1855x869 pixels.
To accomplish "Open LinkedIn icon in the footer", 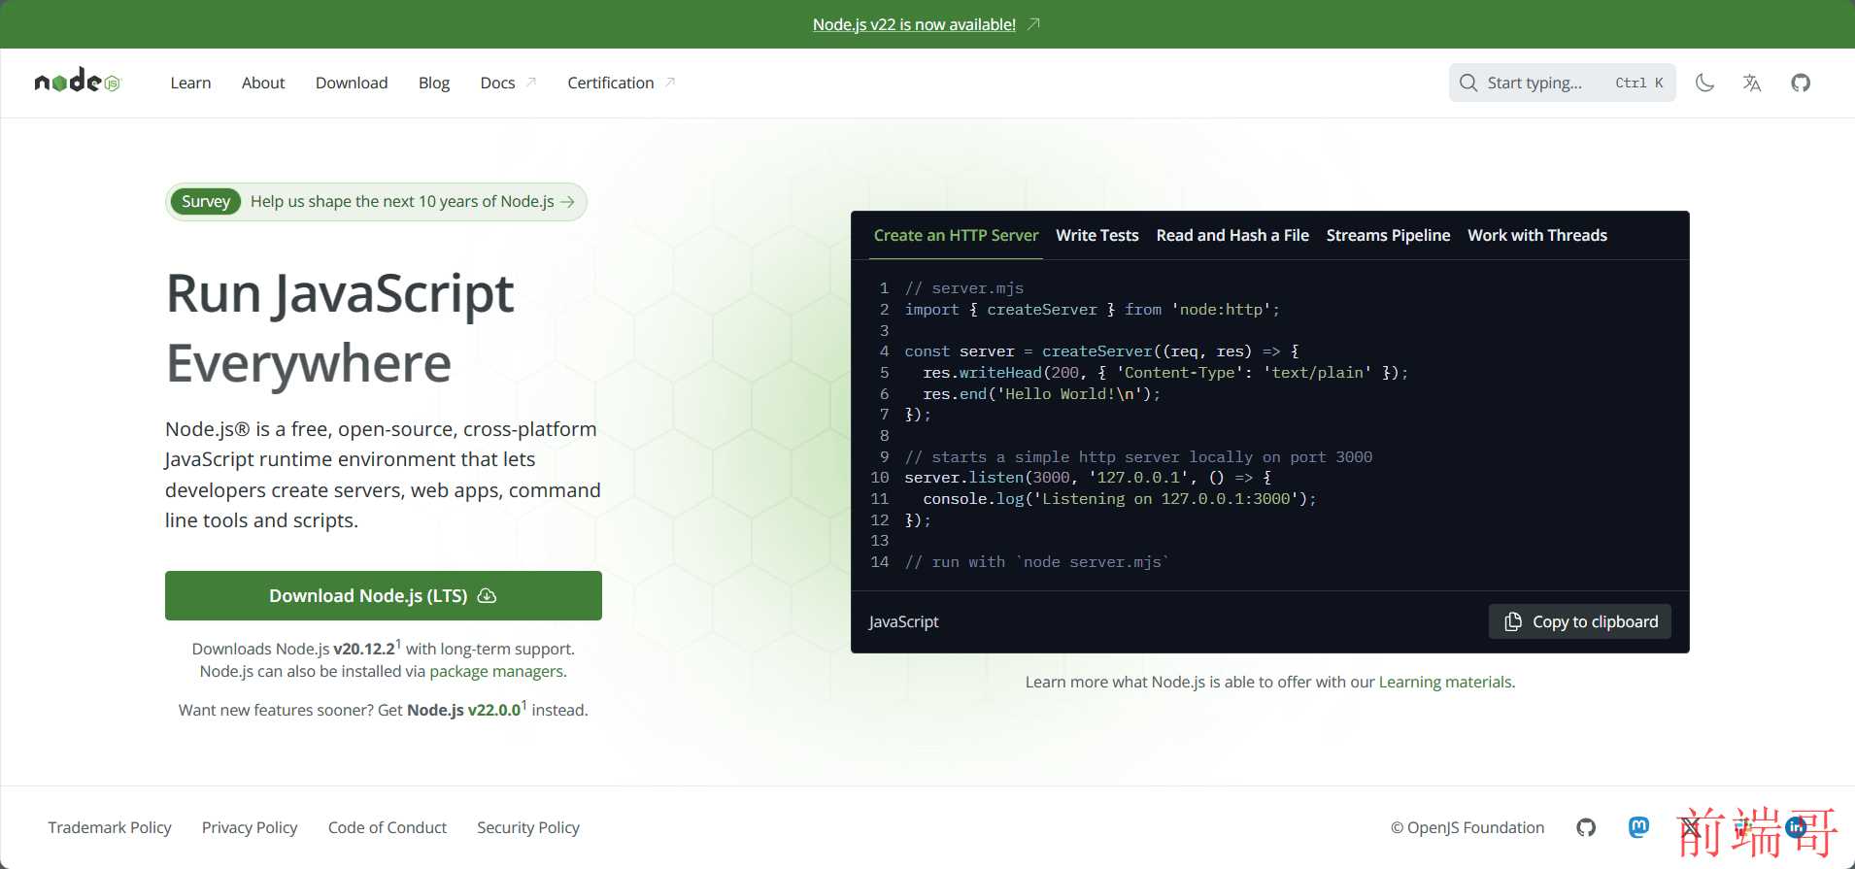I will point(1796,827).
